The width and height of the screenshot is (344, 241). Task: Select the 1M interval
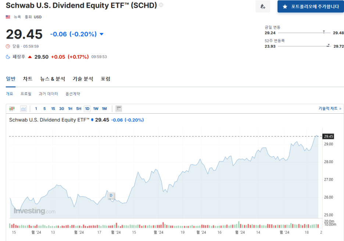click(x=104, y=109)
